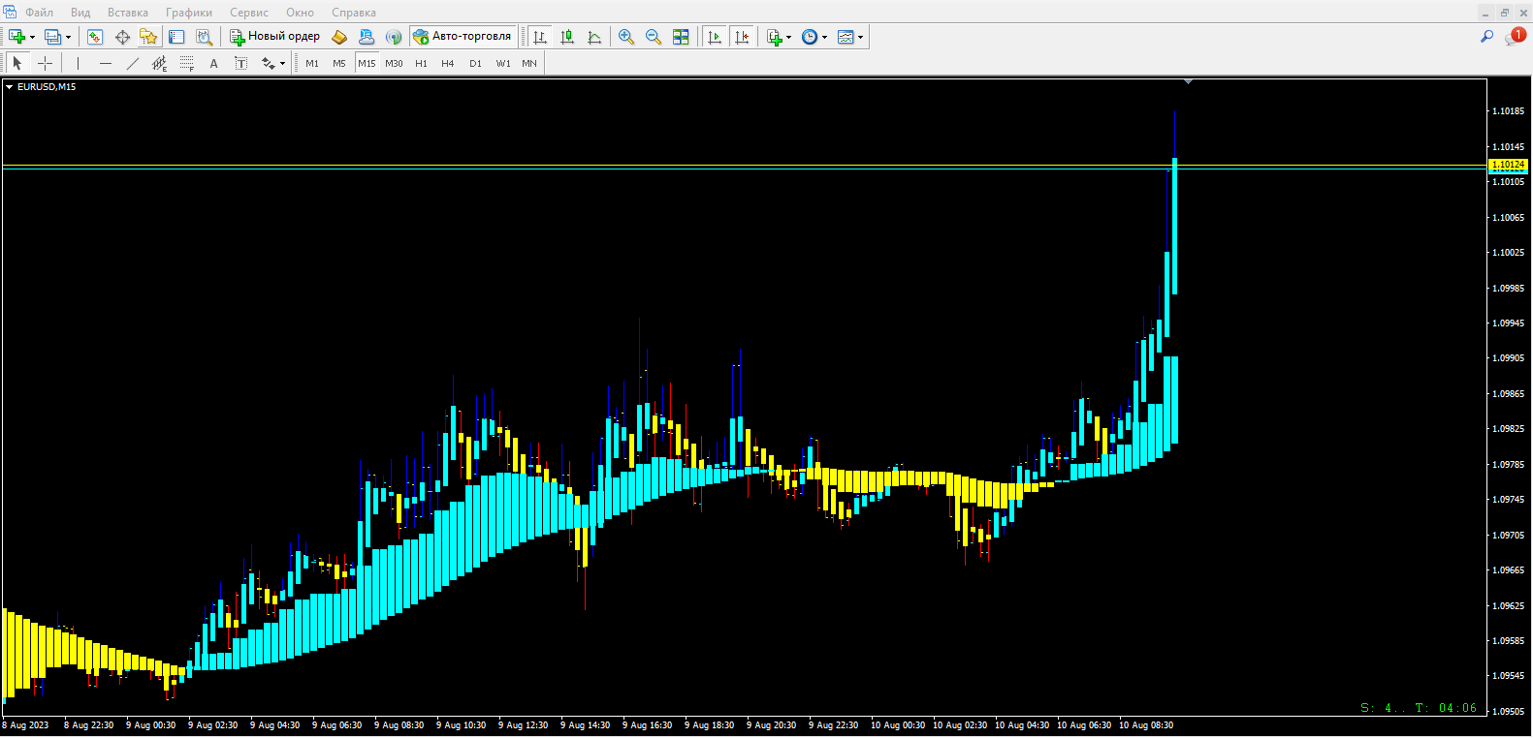Switch chart to candlestick display
The width and height of the screenshot is (1533, 738).
(567, 37)
